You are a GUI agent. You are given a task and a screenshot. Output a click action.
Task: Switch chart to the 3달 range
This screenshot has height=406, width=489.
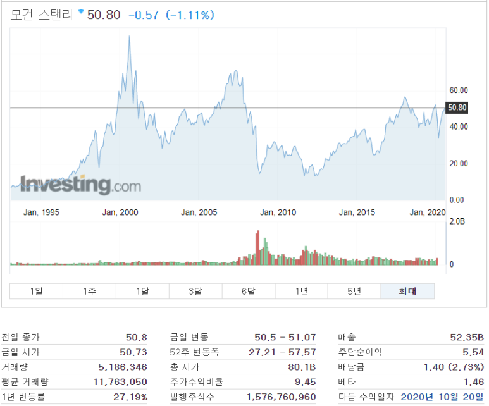195,292
